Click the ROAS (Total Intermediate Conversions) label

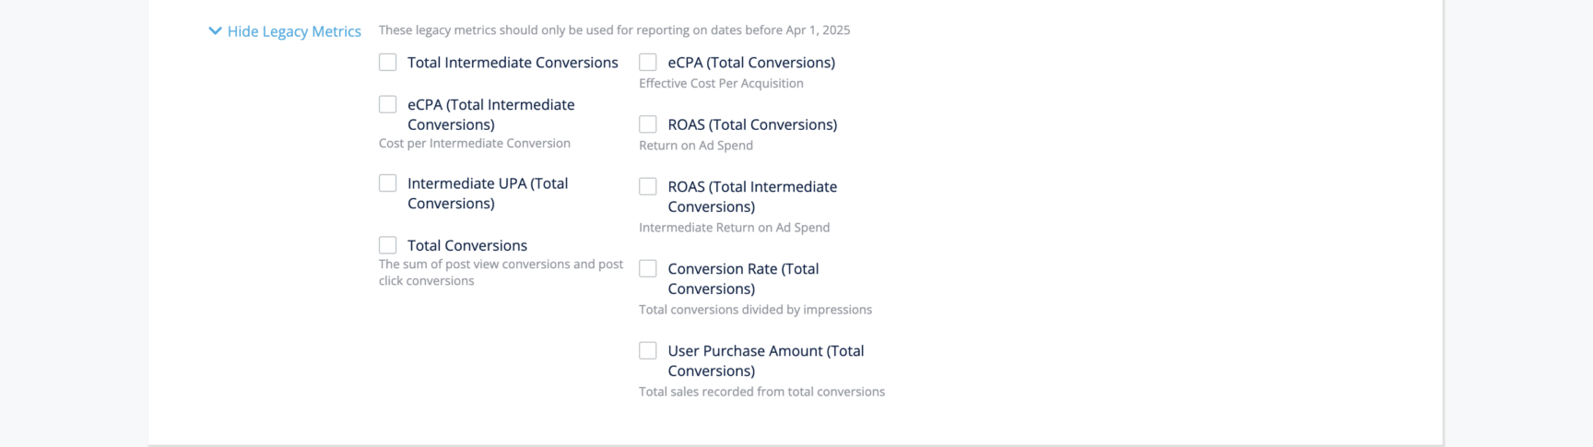752,197
